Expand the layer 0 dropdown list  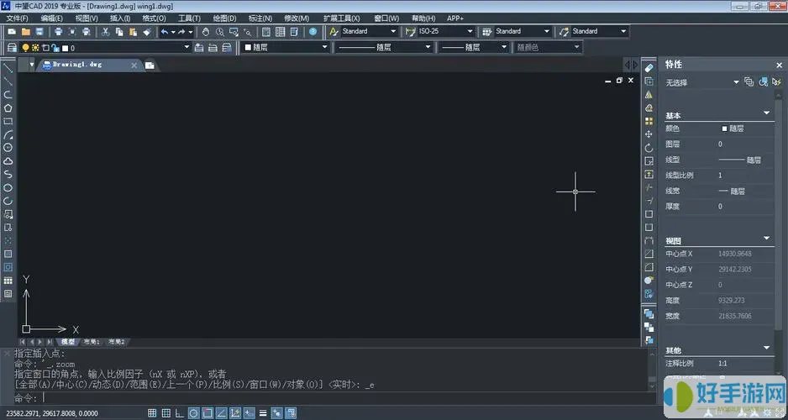click(x=187, y=47)
